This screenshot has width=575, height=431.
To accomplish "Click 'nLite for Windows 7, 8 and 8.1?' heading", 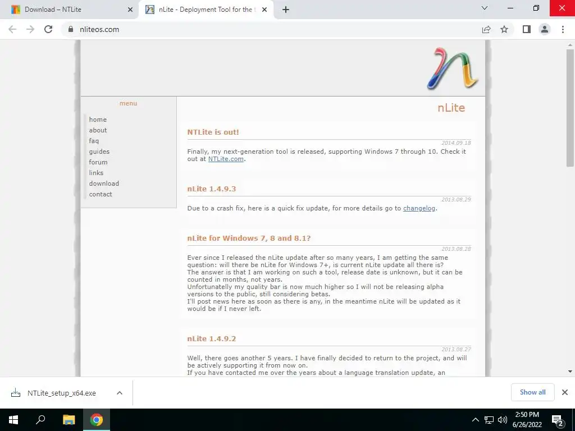I will [249, 238].
